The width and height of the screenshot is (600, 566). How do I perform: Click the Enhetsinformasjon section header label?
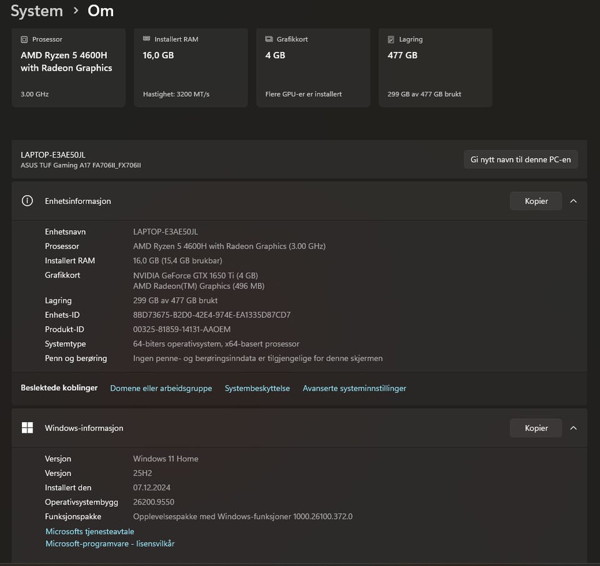77,201
